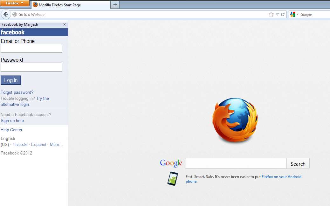Screen dimensions: 330x206
Task: Focus the Email or Phone field
Action: pos(31,48)
